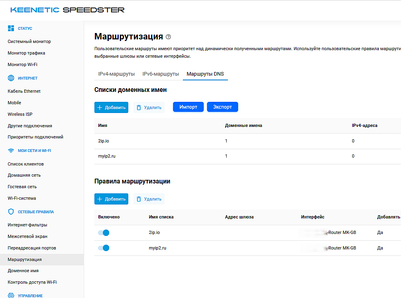Click the Экспорт button
The width and height of the screenshot is (402, 298).
pyautogui.click(x=222, y=107)
